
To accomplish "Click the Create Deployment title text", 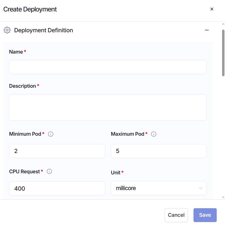I will tap(30, 9).
